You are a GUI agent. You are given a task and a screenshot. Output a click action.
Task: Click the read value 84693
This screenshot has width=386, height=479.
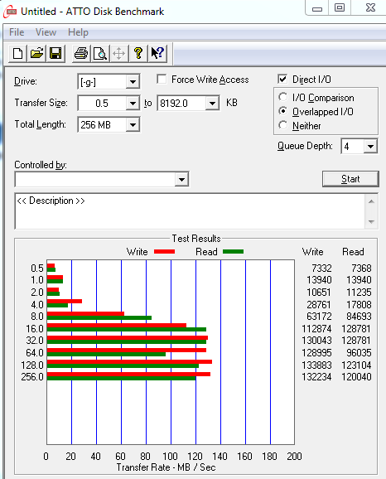point(359,317)
